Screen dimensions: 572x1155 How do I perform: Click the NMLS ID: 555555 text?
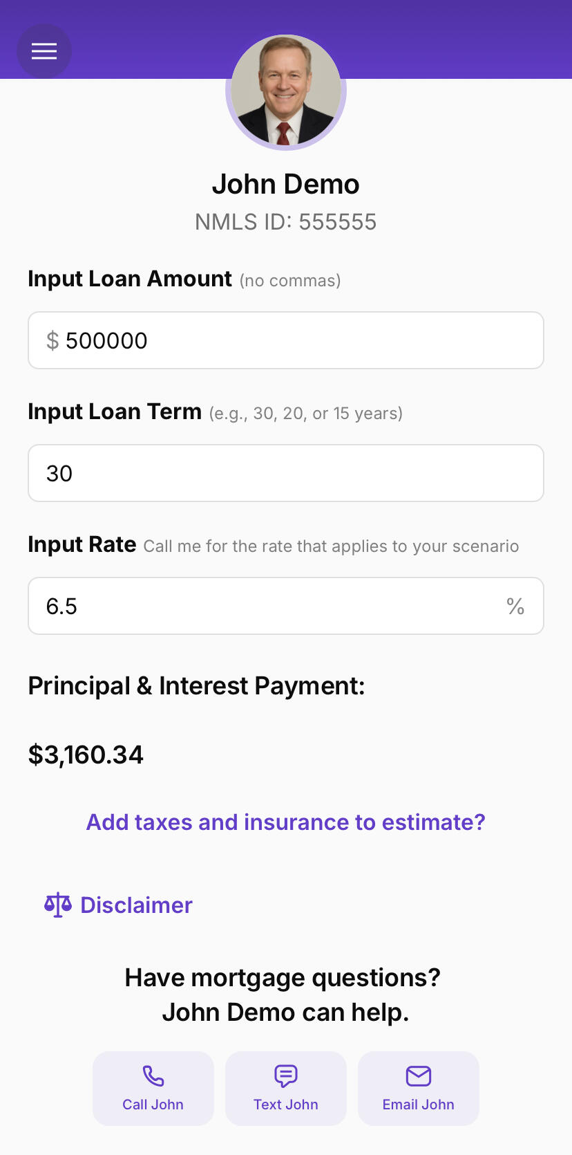(285, 222)
